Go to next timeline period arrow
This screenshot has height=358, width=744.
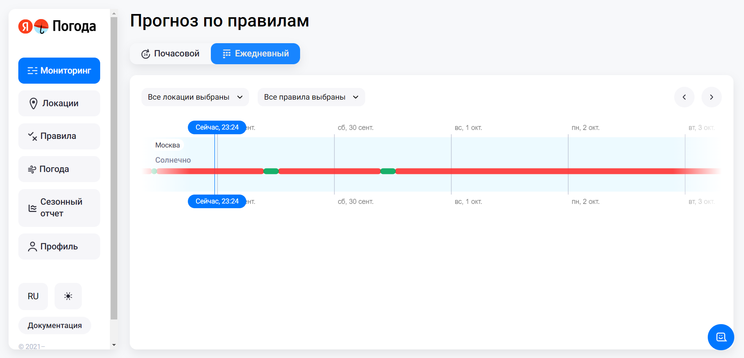pos(711,97)
